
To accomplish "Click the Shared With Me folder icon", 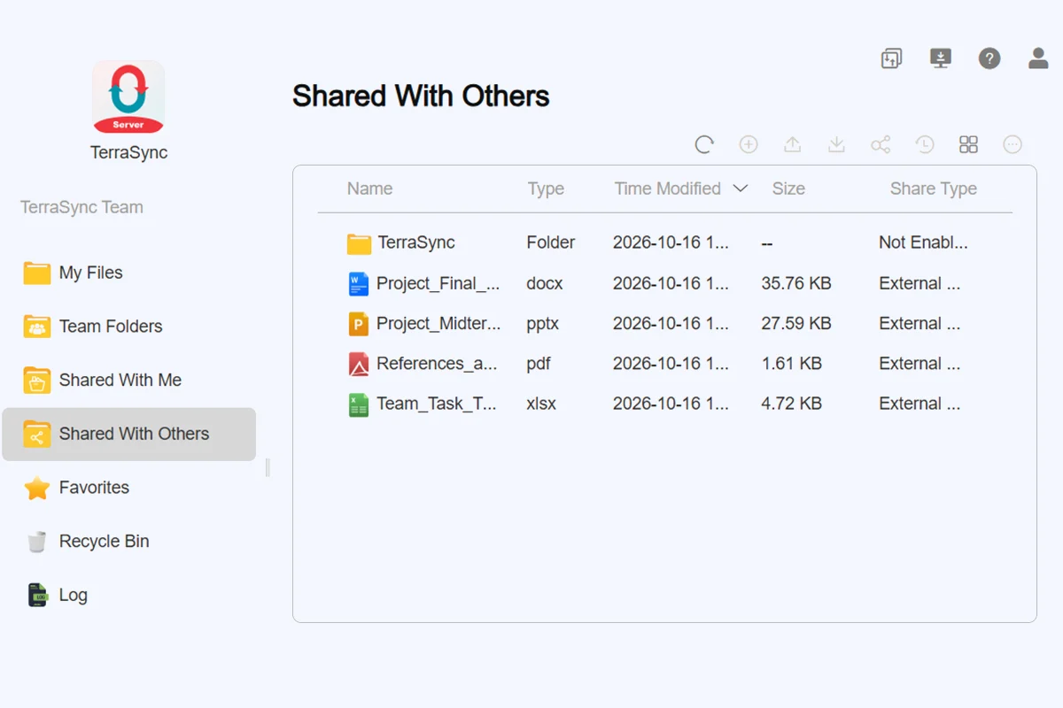I will tap(37, 381).
